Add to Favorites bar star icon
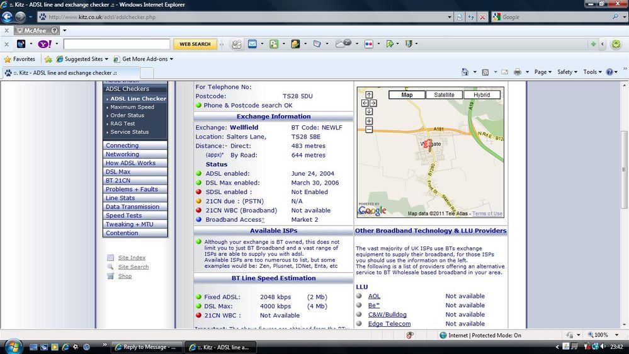The image size is (629, 354). pos(48,59)
